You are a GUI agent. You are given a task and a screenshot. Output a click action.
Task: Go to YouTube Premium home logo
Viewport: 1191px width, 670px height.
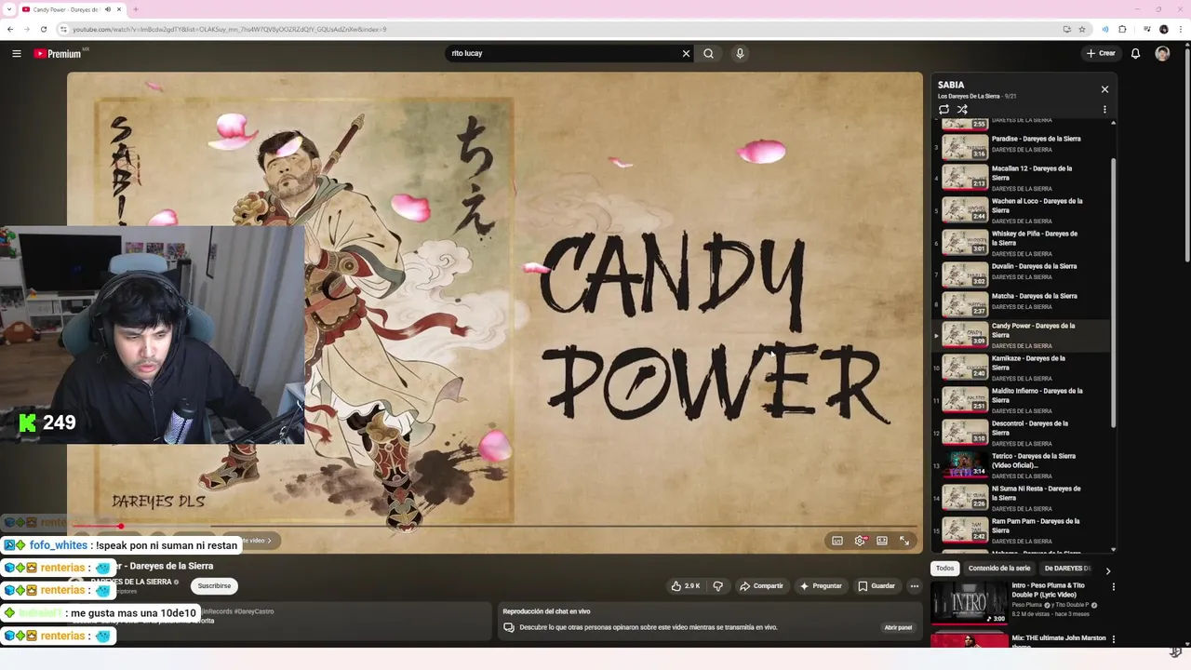58,54
